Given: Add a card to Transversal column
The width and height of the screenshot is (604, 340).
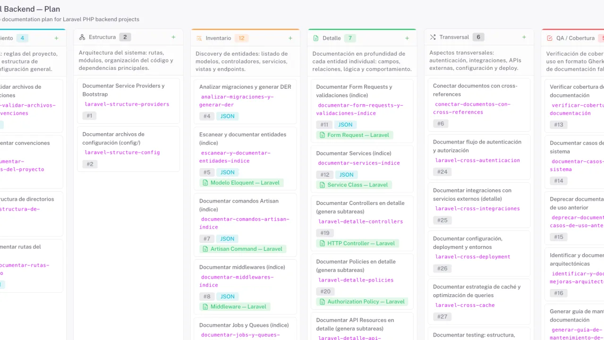Looking at the screenshot, I should pyautogui.click(x=524, y=37).
